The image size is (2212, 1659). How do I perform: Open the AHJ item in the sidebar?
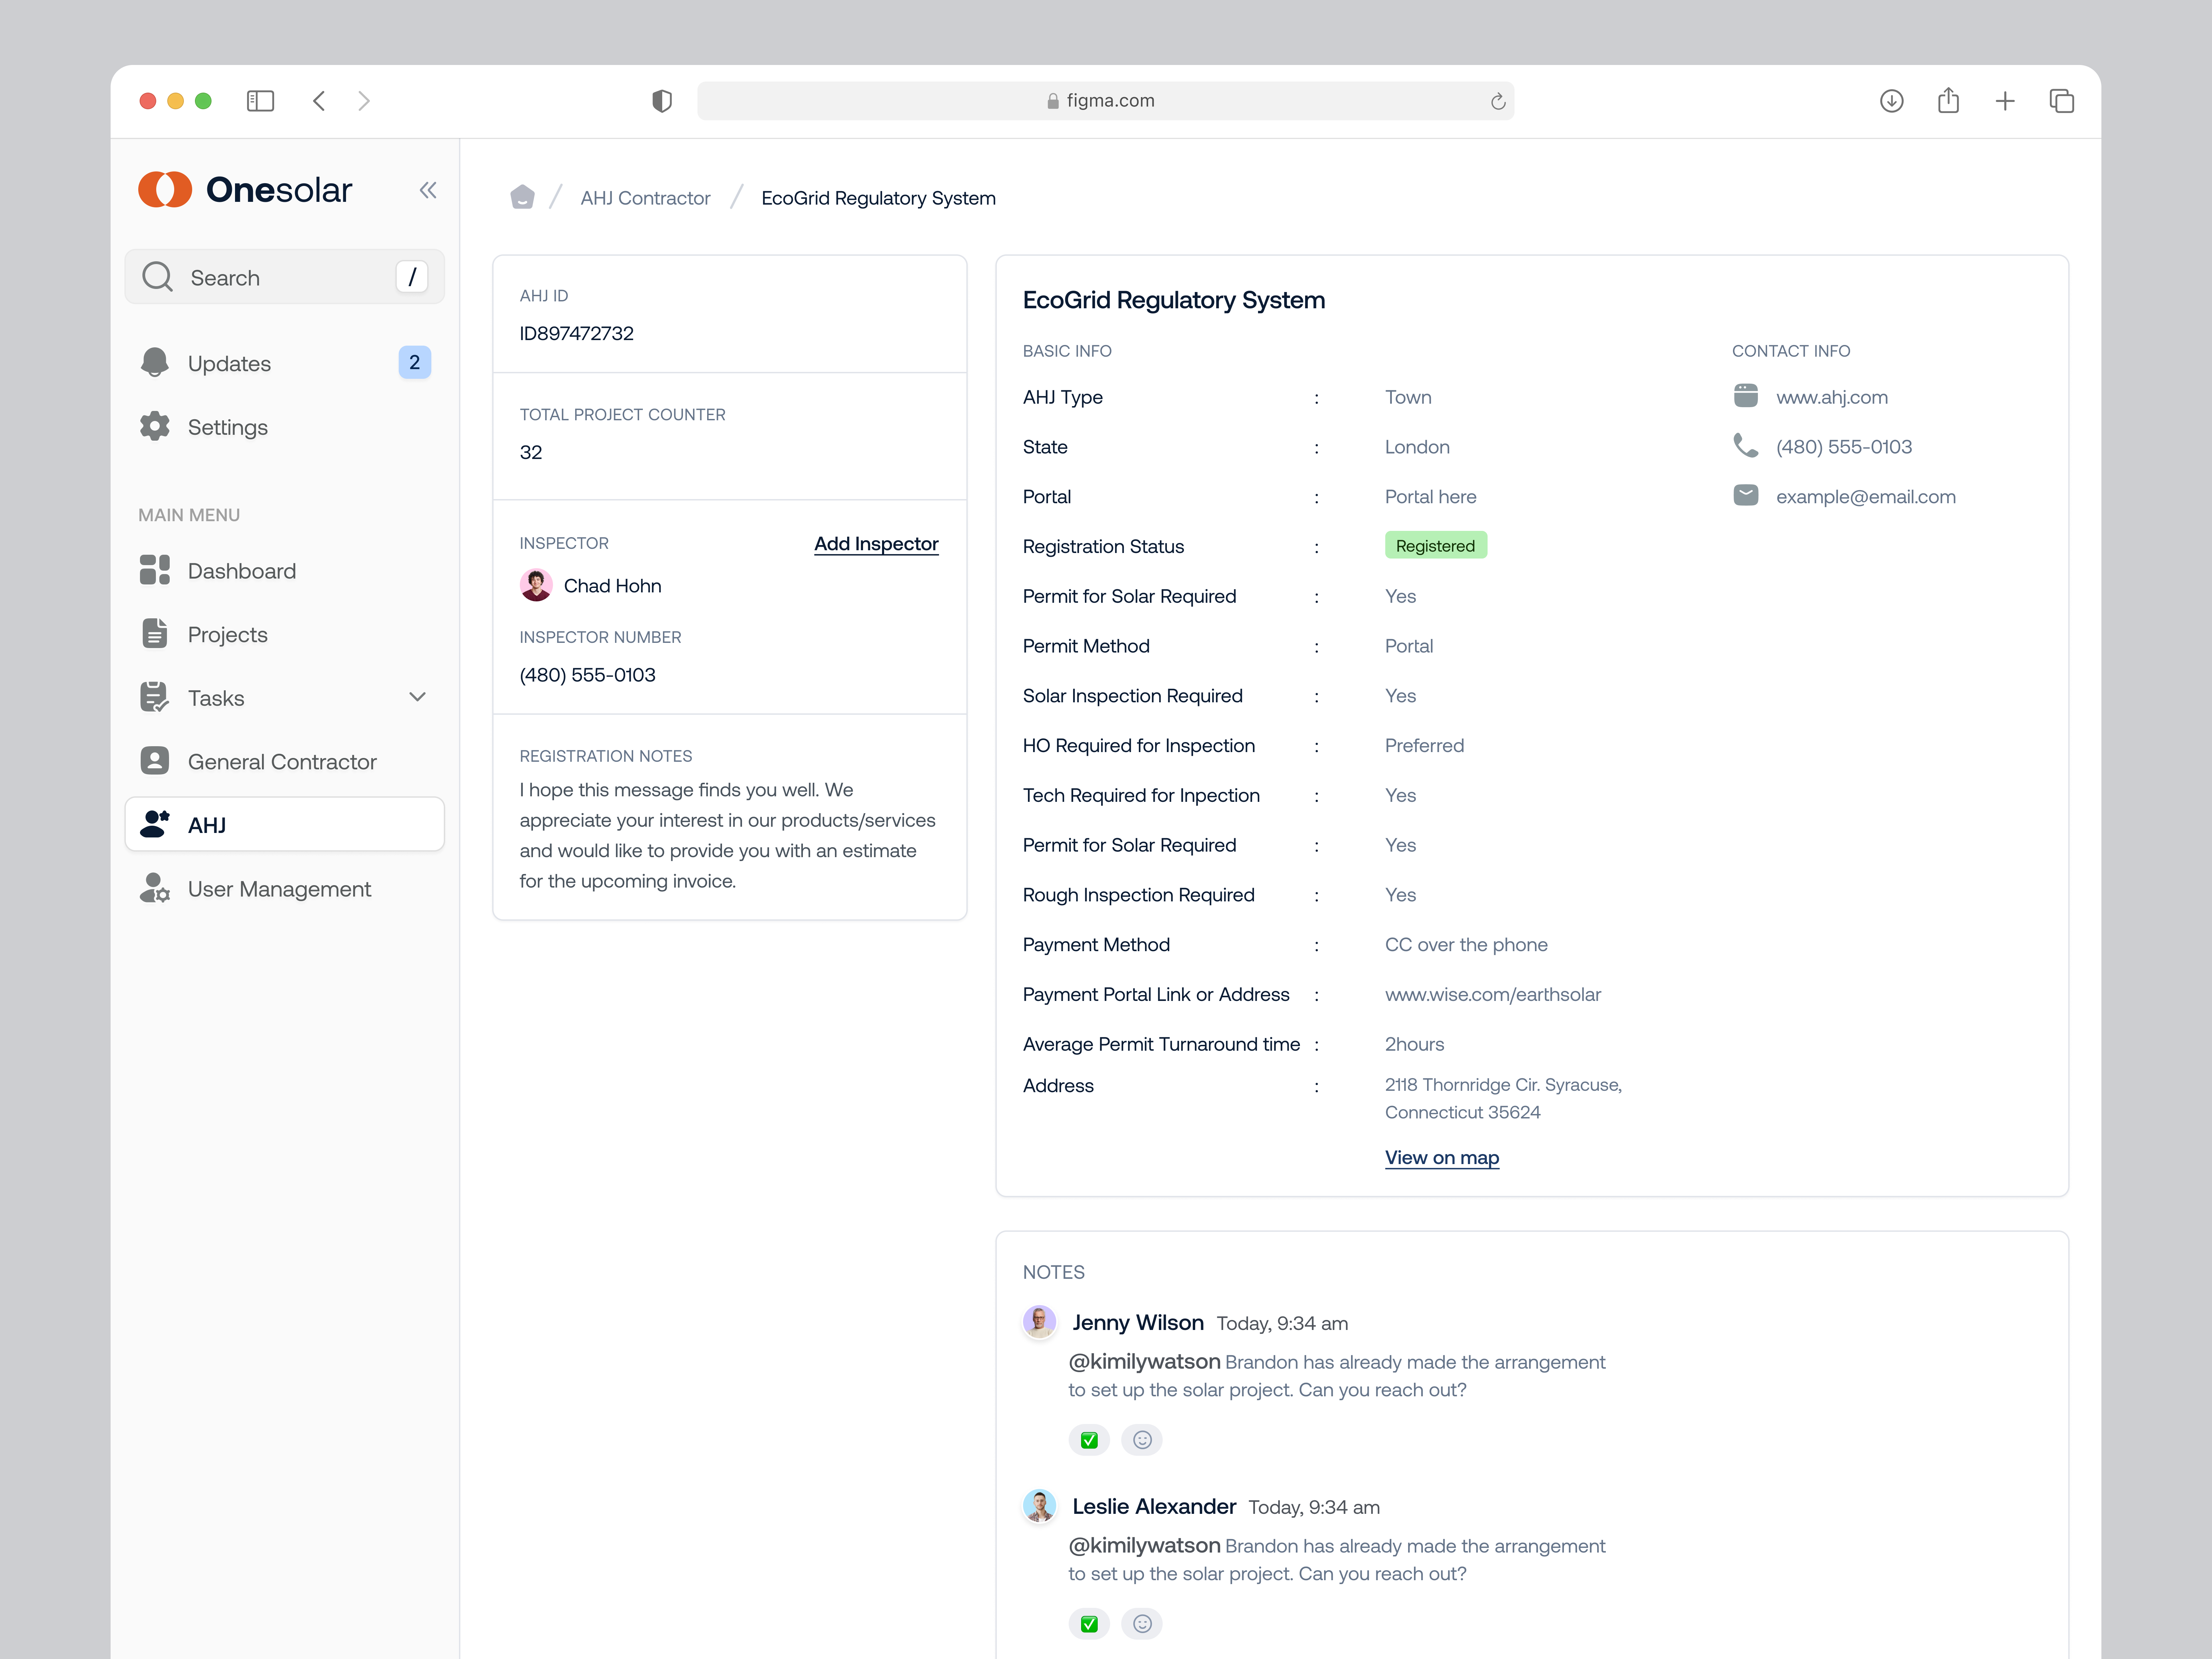pyautogui.click(x=207, y=824)
